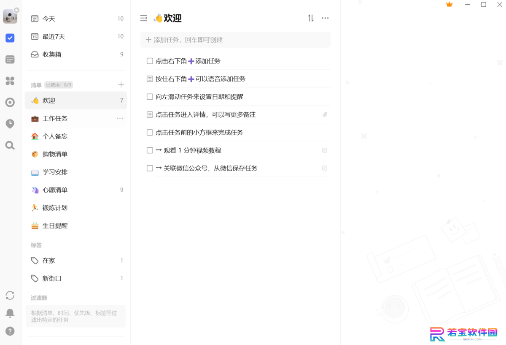Viewport: 506px width, 345px height.
Task: Open the Search magnifier icon
Action: (x=10, y=146)
